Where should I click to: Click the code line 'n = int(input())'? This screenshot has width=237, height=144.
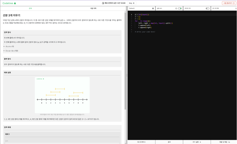pos(142,15)
